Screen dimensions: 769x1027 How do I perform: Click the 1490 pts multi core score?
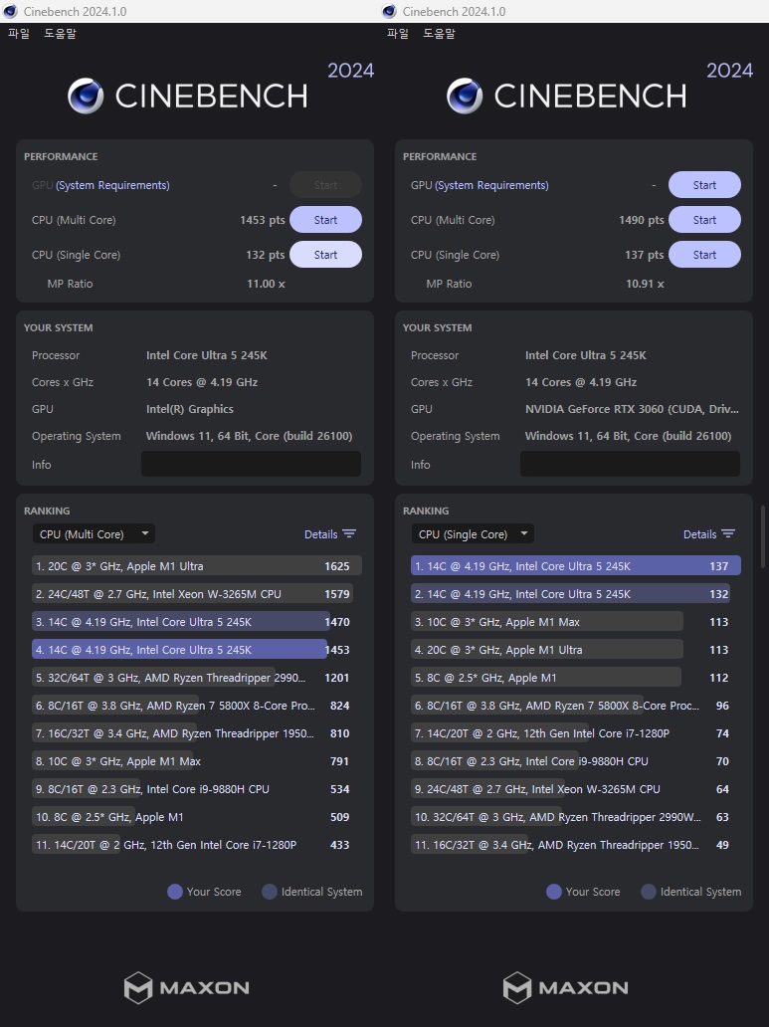642,220
